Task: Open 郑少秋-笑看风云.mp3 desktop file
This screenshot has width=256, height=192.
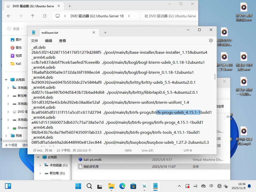Action: (244, 136)
